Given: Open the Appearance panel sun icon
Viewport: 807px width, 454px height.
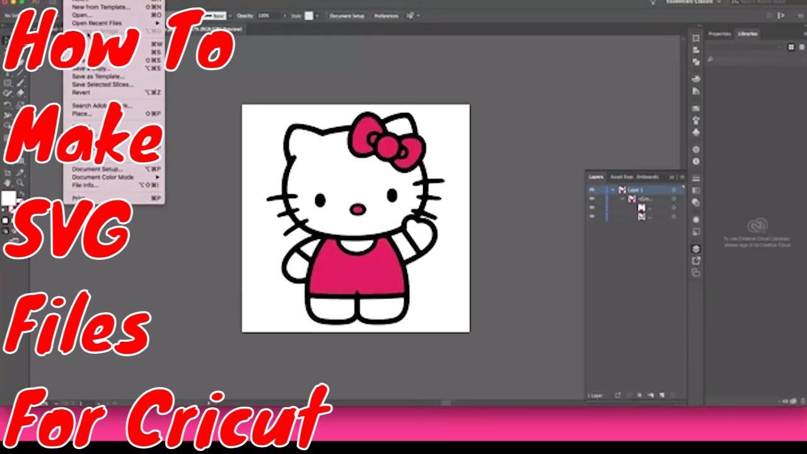Looking at the screenshot, I should point(696,219).
